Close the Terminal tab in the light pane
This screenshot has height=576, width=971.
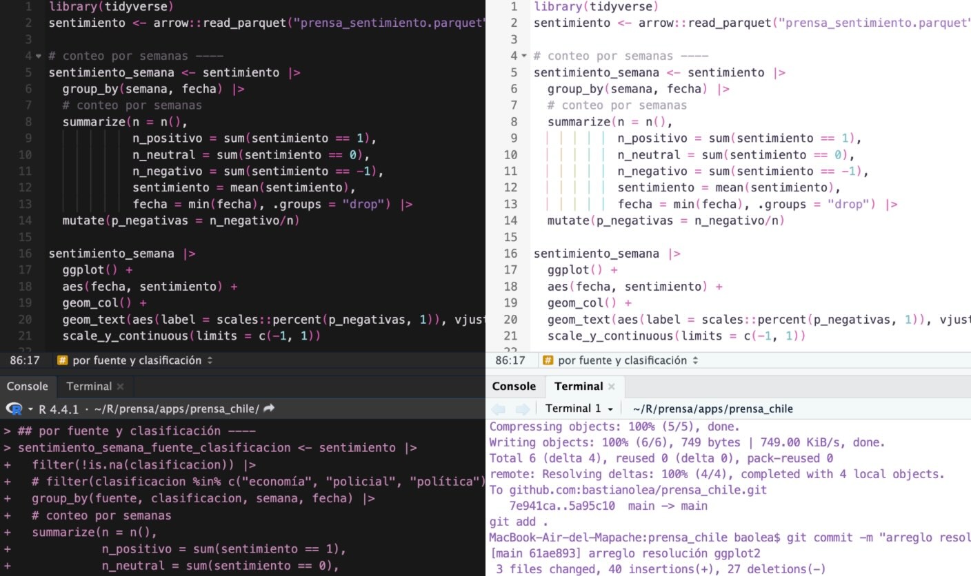click(x=611, y=387)
